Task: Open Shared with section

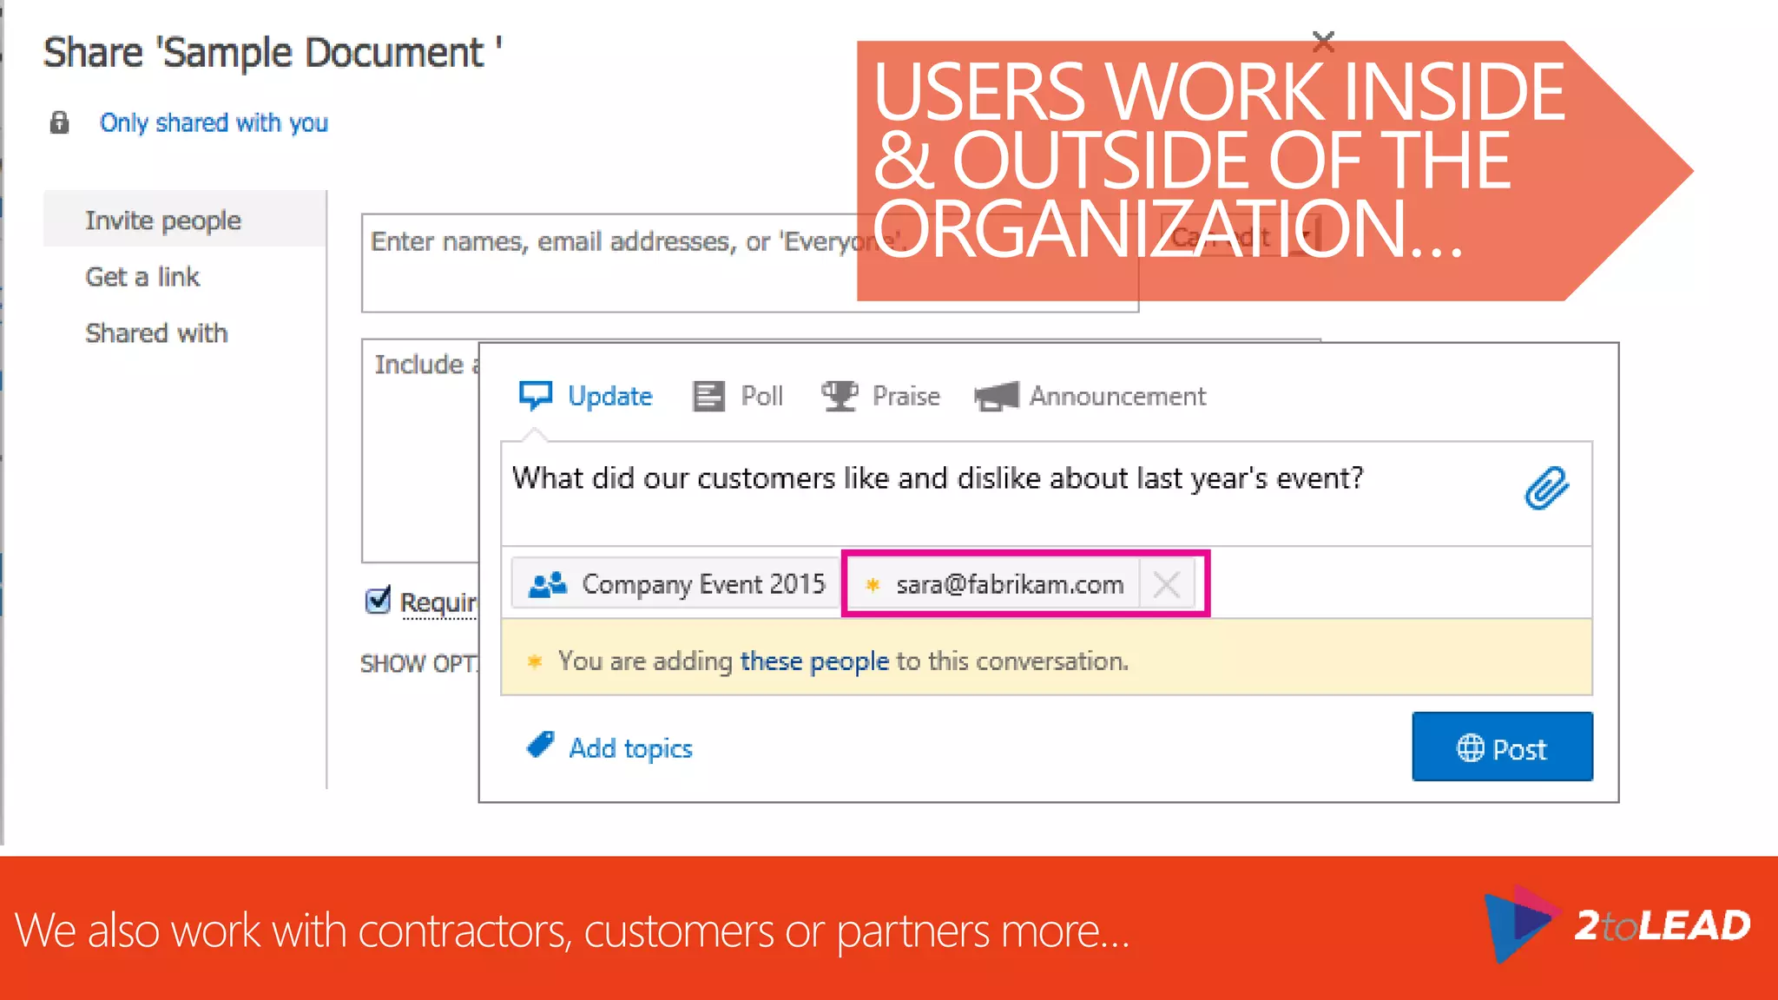Action: [156, 333]
